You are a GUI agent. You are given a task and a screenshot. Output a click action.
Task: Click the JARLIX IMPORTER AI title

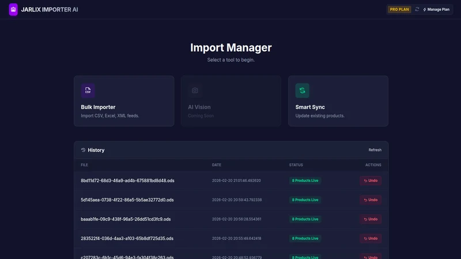coord(50,10)
